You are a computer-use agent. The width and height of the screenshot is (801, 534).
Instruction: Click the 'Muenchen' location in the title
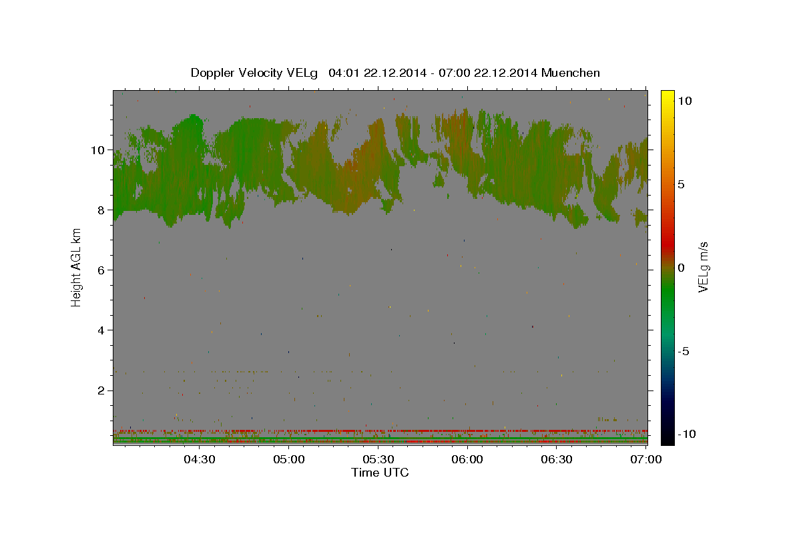571,73
